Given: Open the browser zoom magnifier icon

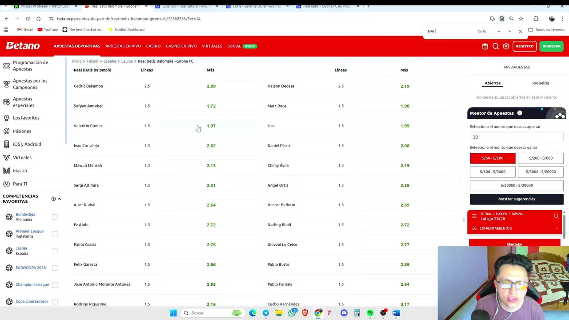Looking at the screenshot, I should pos(511,19).
